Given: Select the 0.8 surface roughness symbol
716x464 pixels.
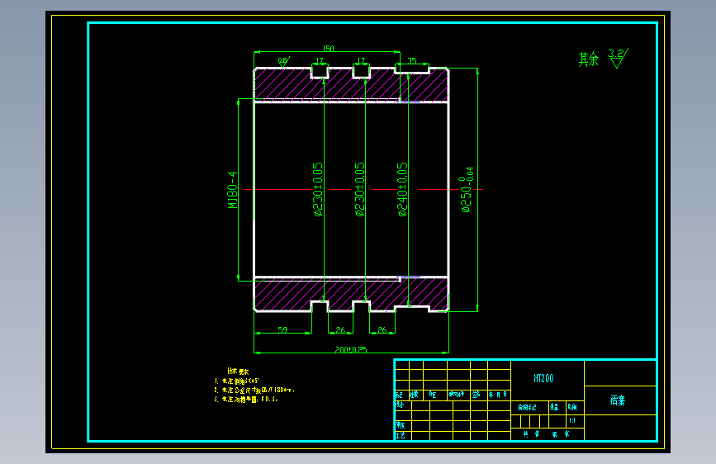Looking at the screenshot, I should click(283, 62).
